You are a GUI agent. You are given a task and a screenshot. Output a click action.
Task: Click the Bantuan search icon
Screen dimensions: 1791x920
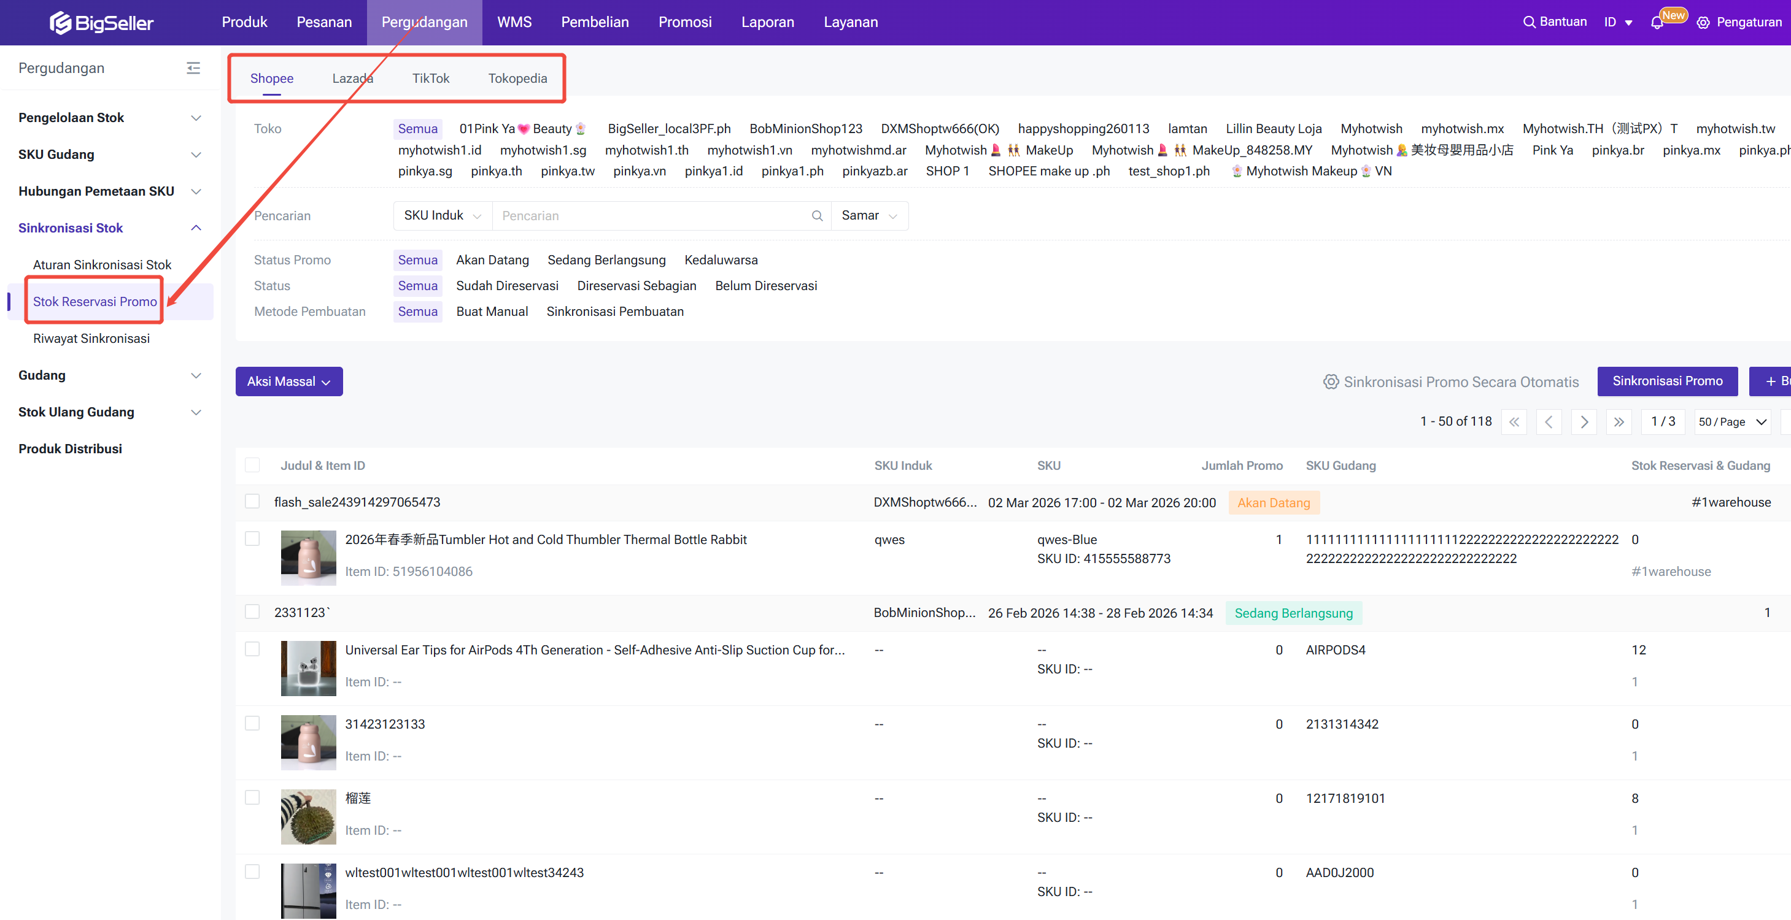[x=1529, y=22]
